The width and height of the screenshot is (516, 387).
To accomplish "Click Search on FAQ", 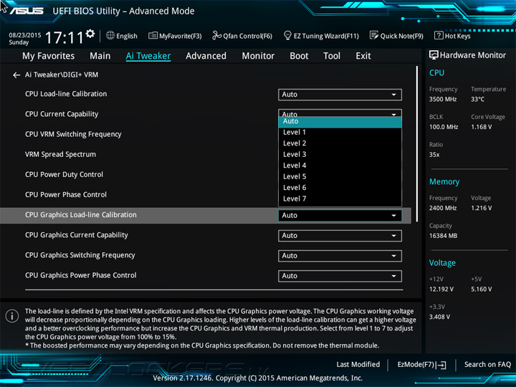I will (x=487, y=365).
